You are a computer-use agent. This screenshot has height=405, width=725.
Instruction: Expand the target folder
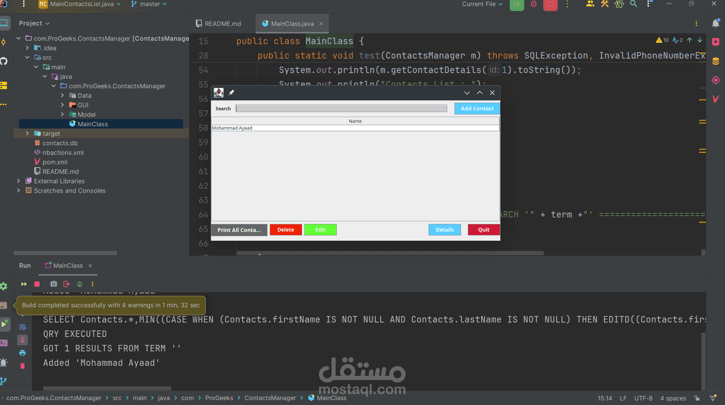tap(27, 133)
